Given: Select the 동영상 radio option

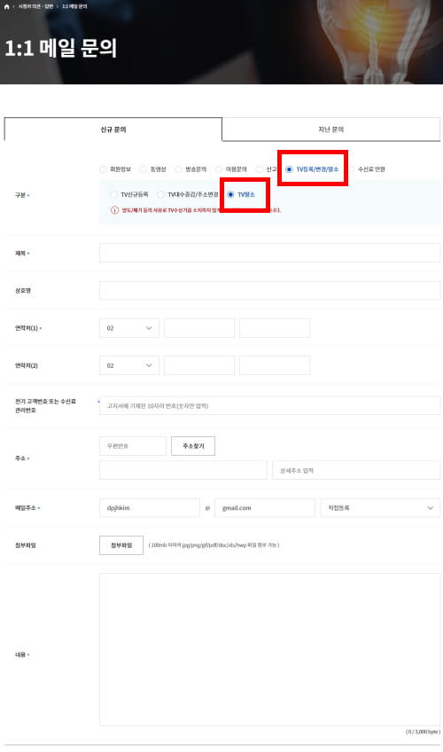Looking at the screenshot, I should (144, 169).
